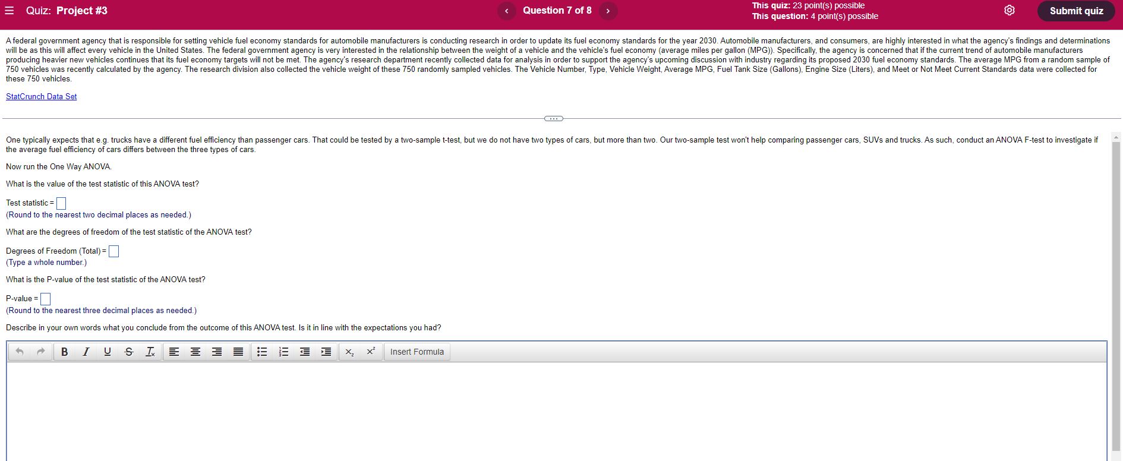The height and width of the screenshot is (461, 1123).
Task: Align text left
Action: click(174, 352)
